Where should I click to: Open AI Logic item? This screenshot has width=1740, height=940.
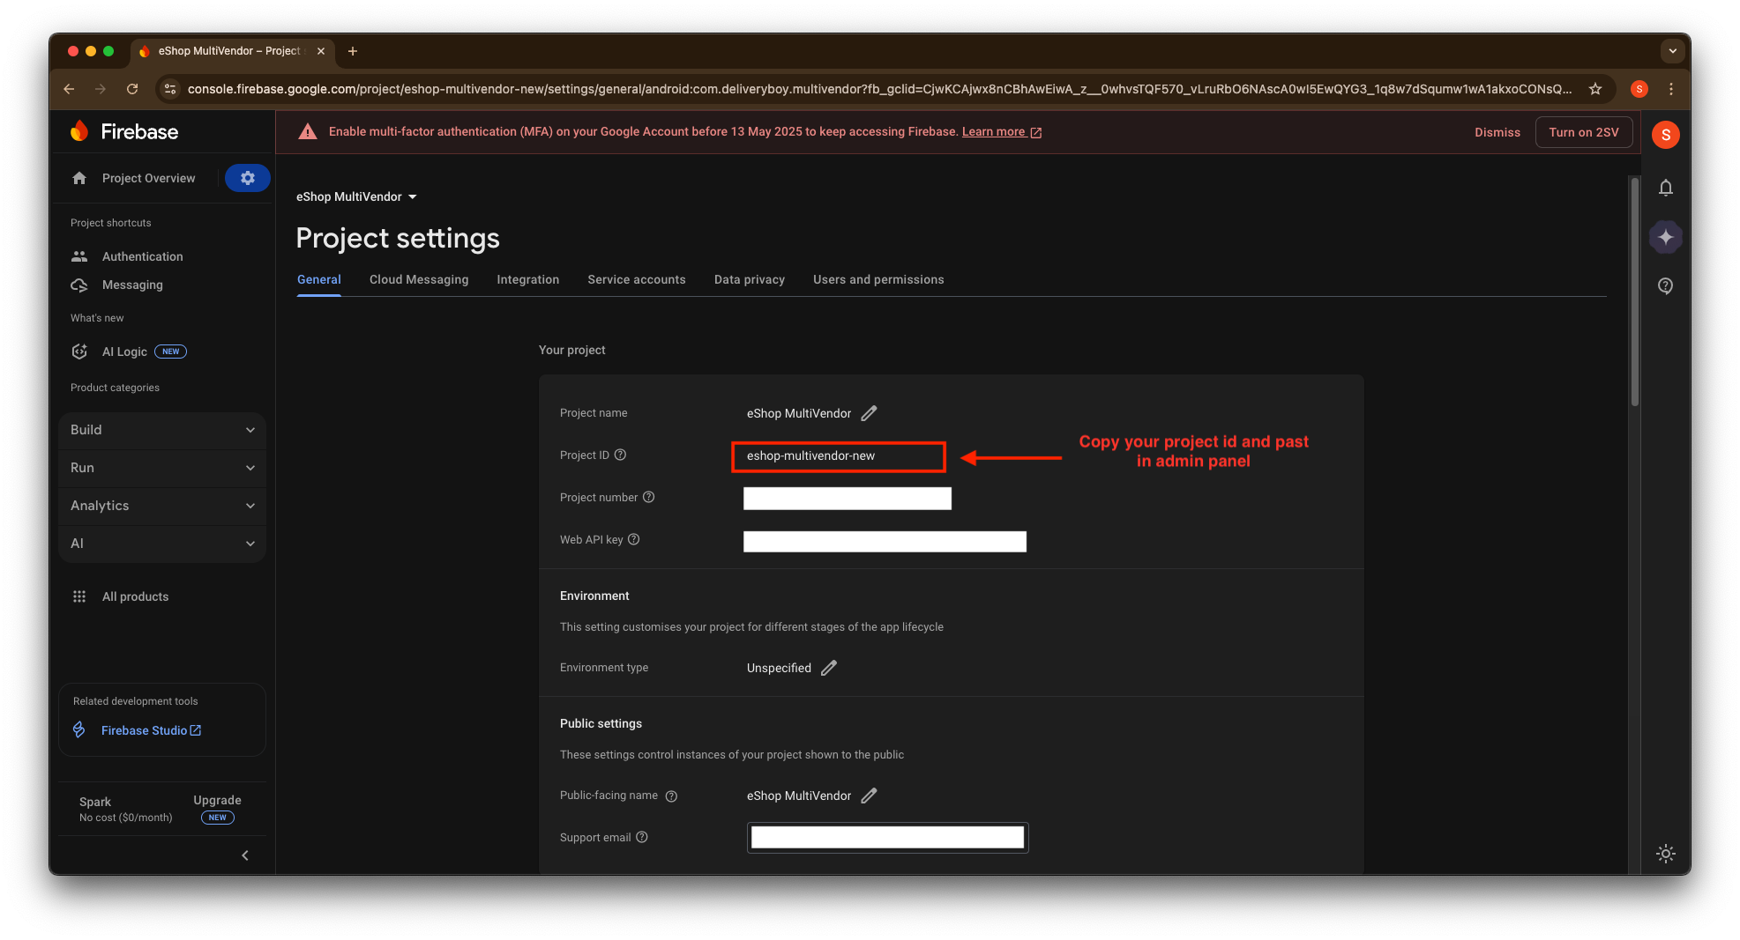129,352
